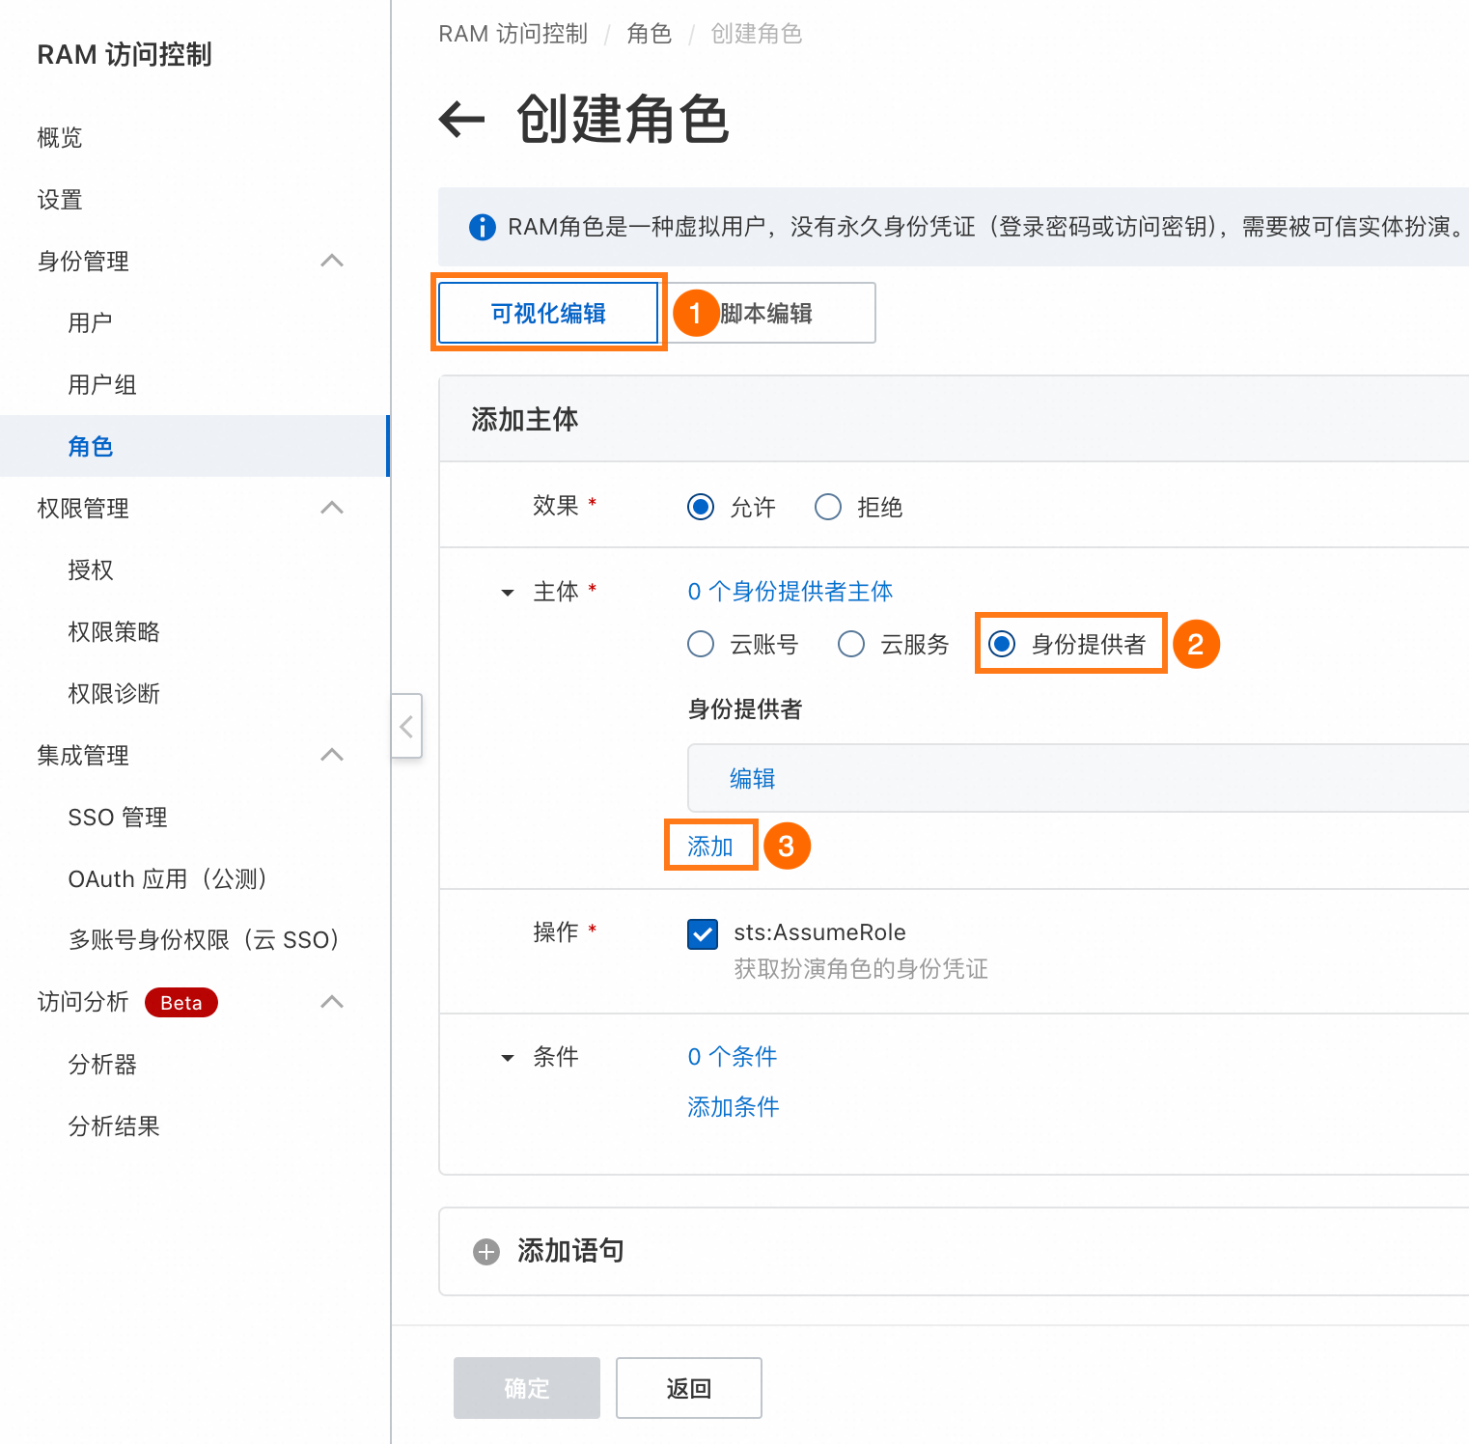Choose the 云账号 principal type

click(701, 644)
